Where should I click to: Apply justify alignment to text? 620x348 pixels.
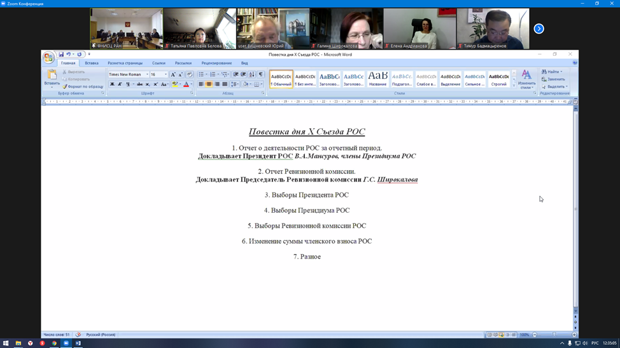tap(225, 84)
